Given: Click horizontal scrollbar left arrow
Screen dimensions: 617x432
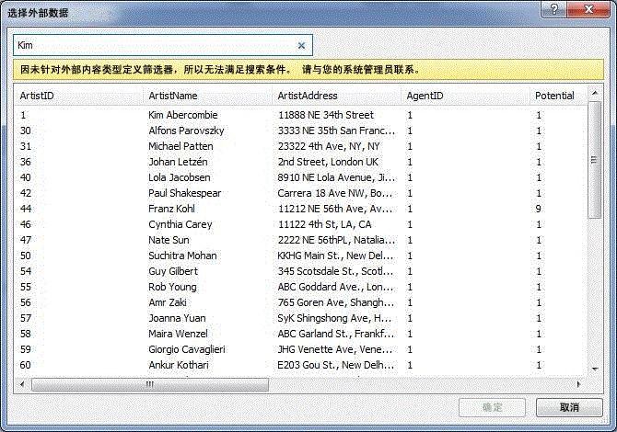Looking at the screenshot, I should [x=22, y=384].
